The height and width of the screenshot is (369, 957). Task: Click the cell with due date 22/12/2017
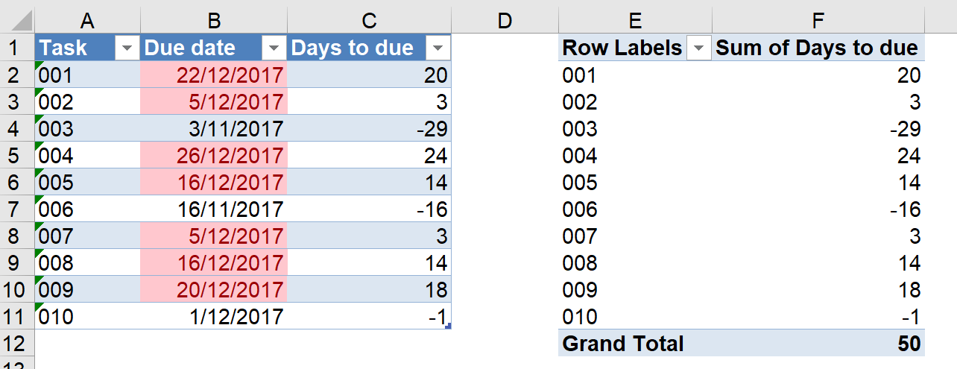click(213, 75)
